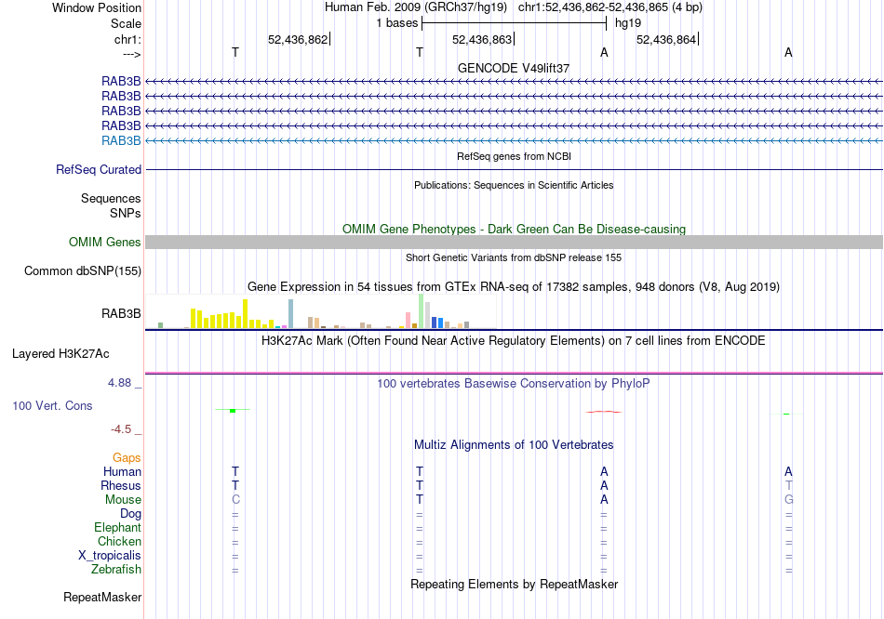
Task: Open the 100 Vert. Cons track label
Action: click(x=52, y=405)
